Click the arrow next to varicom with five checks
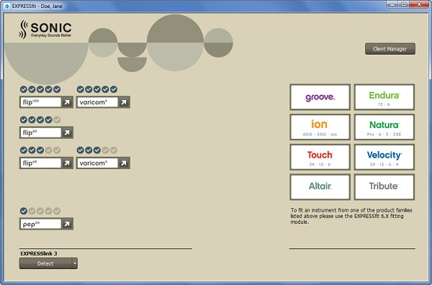432x285 pixels. coord(124,102)
